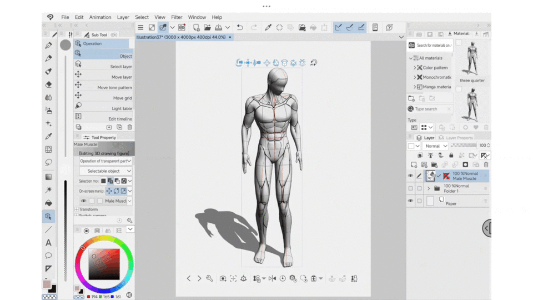Screen dimensions: 533x300
Task: Pick the Eyedropper tool
Action: pos(49,137)
